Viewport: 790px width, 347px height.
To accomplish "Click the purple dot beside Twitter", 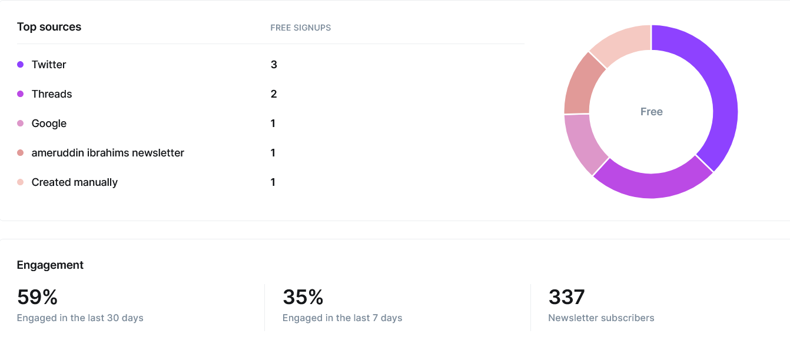I will (20, 65).
